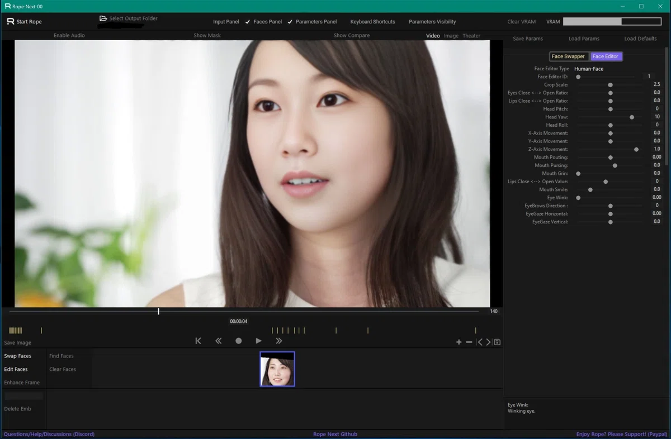The height and width of the screenshot is (439, 671).
Task: Switch to the Face Swapper tab
Action: tap(568, 56)
